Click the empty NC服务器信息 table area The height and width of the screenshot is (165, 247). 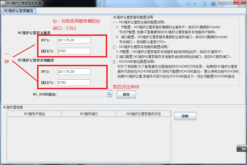89,140
